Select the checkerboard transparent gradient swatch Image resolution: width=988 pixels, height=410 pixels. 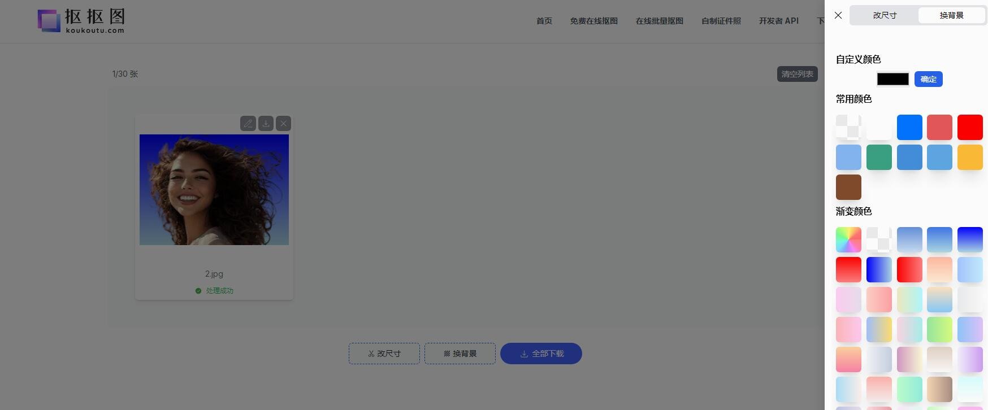point(879,239)
